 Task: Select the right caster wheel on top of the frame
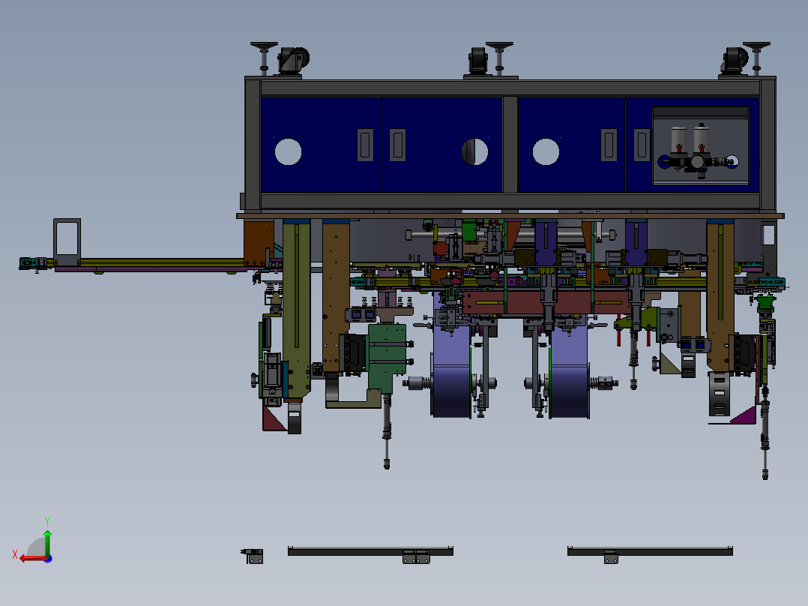735,61
